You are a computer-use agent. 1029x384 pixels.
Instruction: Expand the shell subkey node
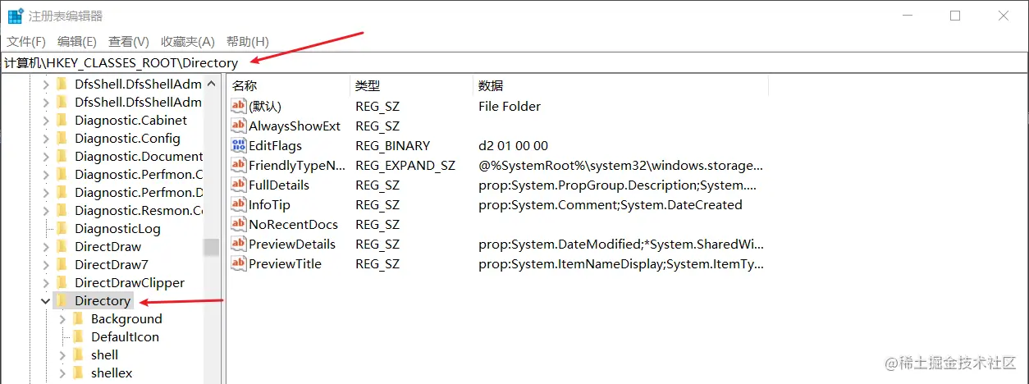click(62, 354)
